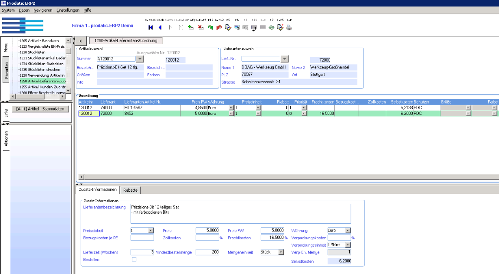Click the printer icon in toolbar
Viewport: 499px width, 274px height.
(x=289, y=28)
